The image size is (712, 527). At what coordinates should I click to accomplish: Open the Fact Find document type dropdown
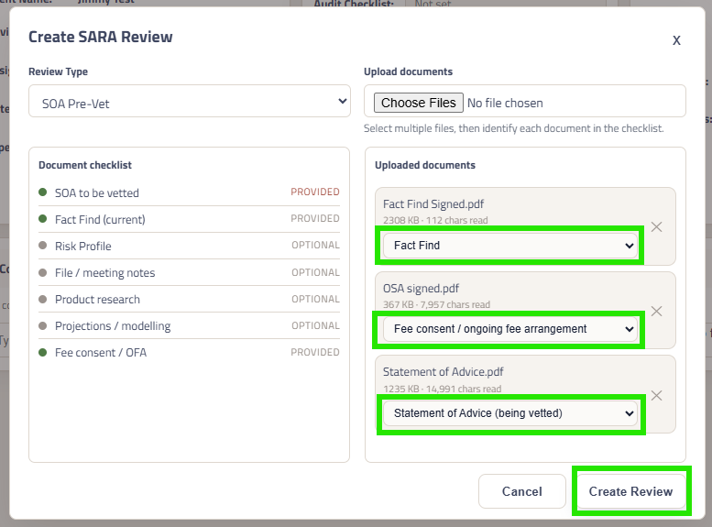pyautogui.click(x=509, y=246)
